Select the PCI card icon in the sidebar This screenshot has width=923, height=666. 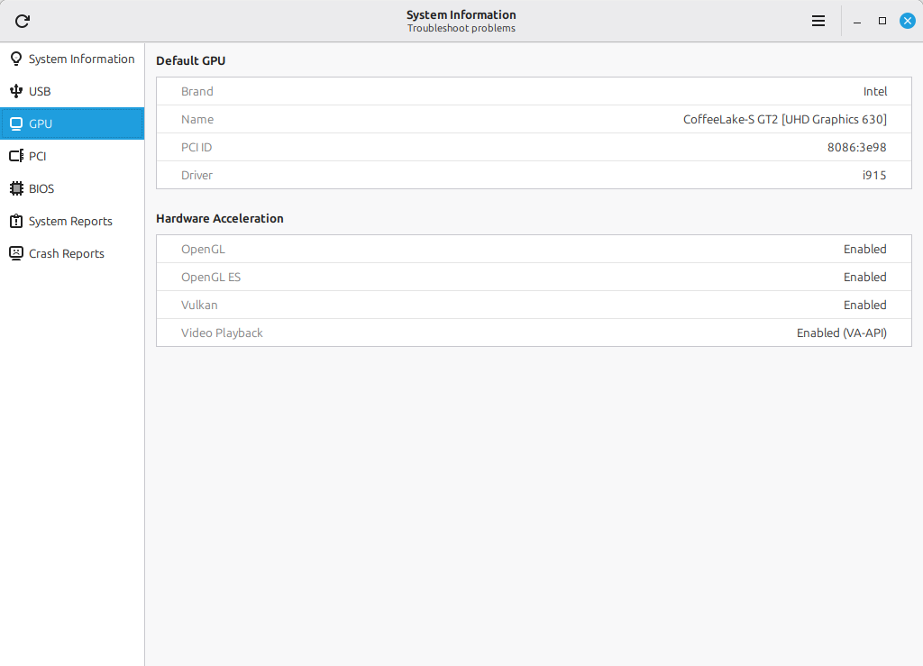pyautogui.click(x=15, y=156)
